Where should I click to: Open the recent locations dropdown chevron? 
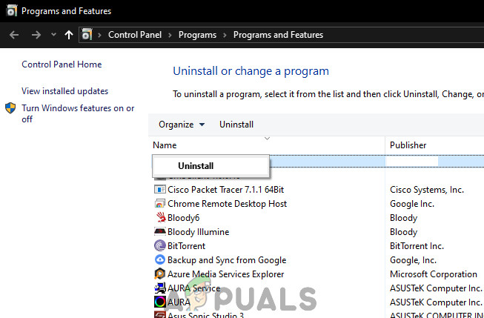pyautogui.click(x=53, y=35)
